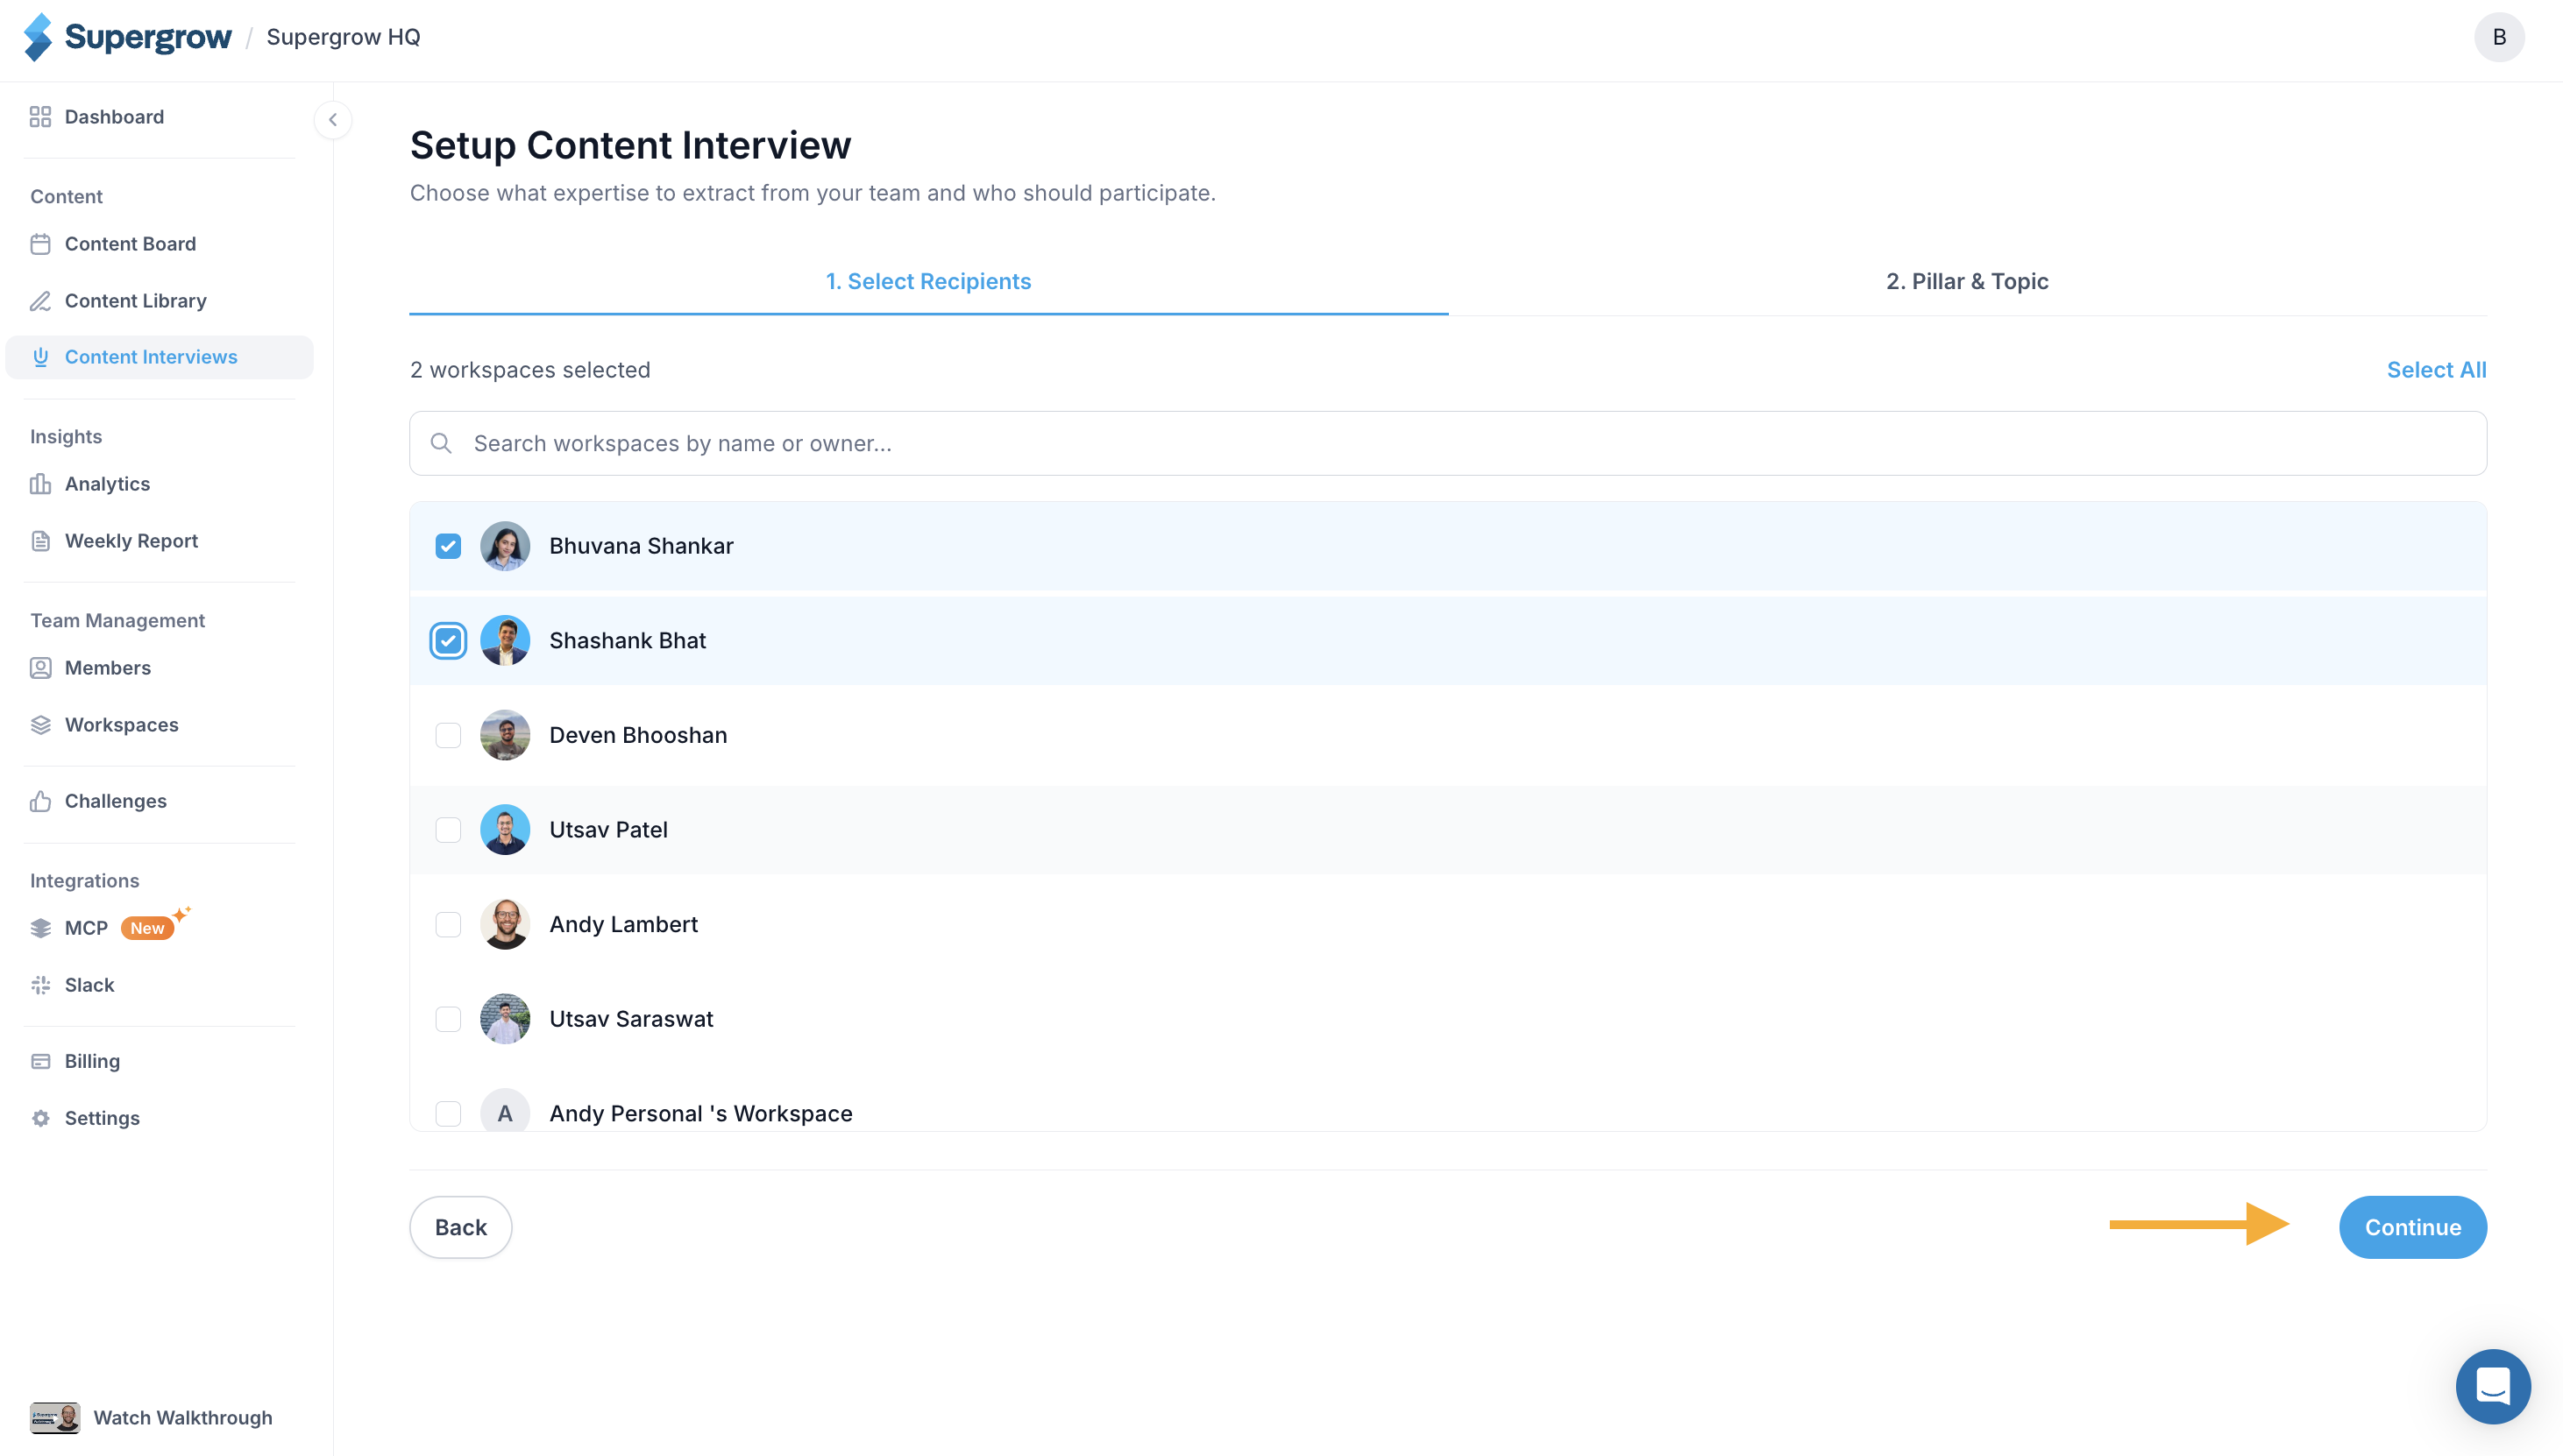Open the chat support bubble
Viewport: 2563px width, 1456px height.
coord(2492,1386)
